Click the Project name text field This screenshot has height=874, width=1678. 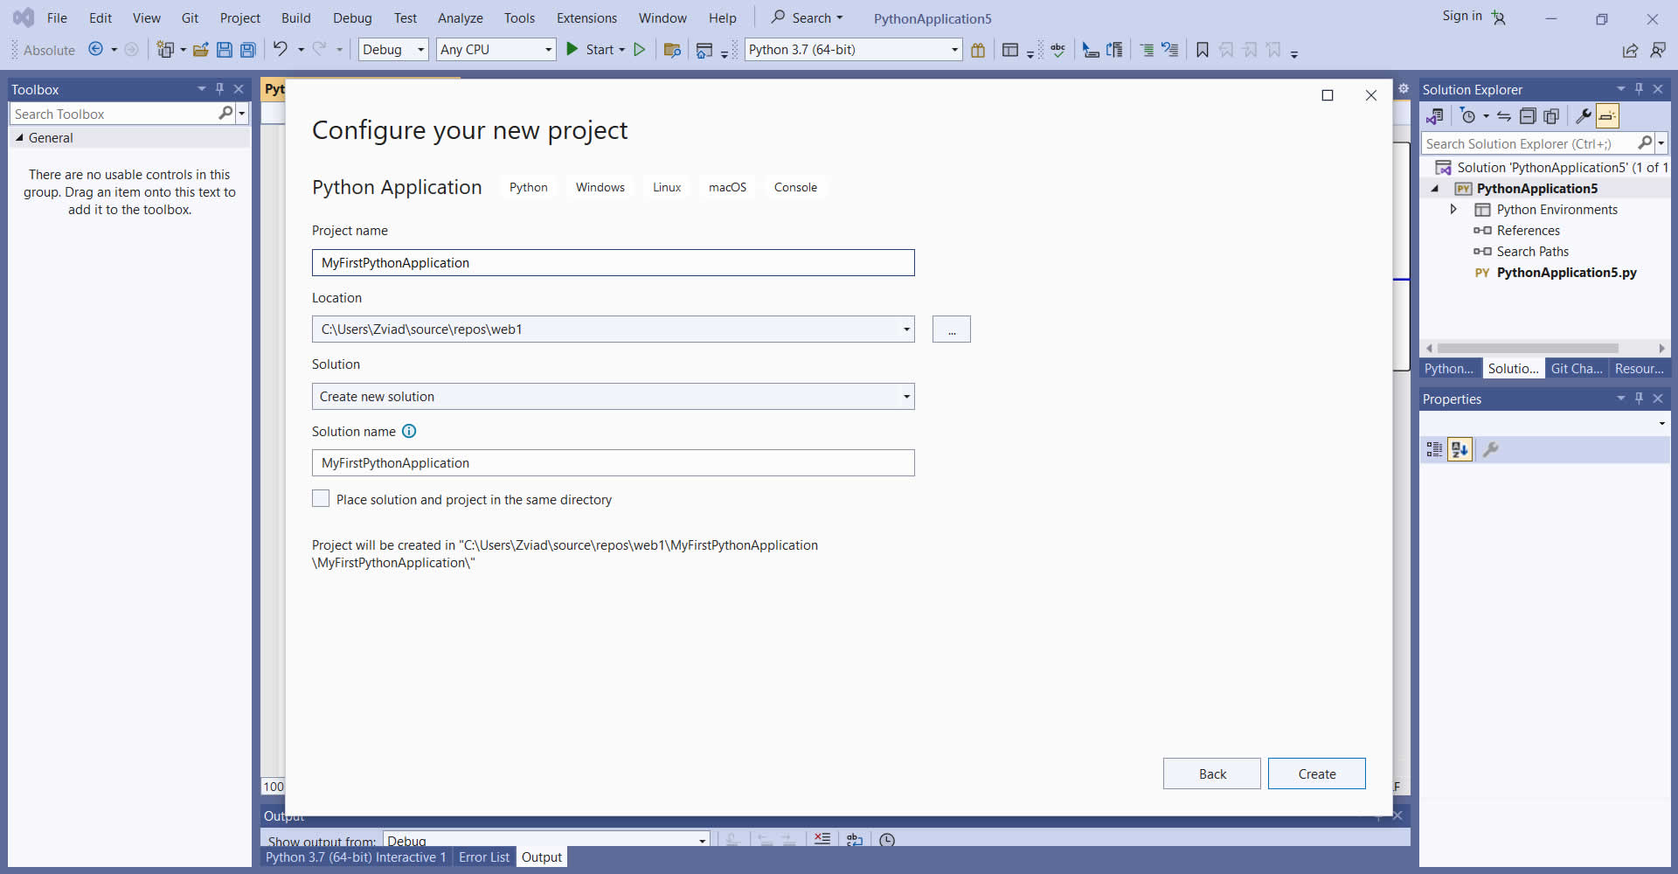613,263
